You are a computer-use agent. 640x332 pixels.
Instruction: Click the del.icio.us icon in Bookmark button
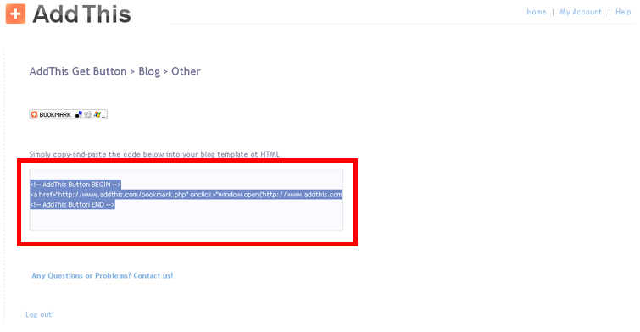79,114
